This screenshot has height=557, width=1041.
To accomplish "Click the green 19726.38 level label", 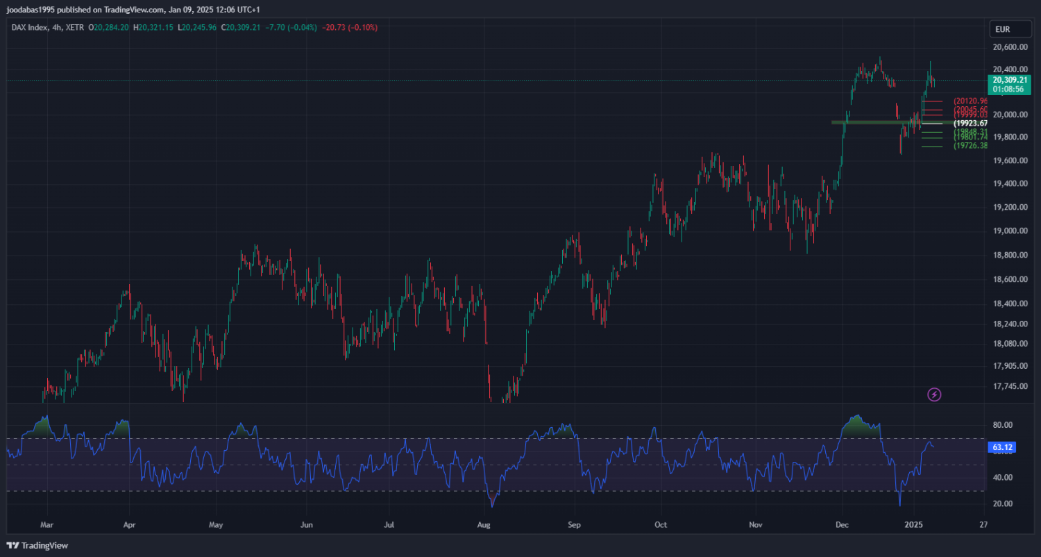I will tap(970, 146).
